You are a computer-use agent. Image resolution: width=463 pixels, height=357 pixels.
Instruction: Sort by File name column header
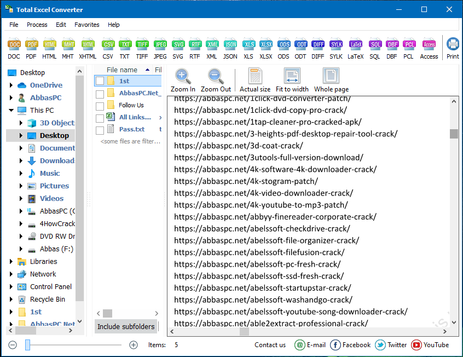[122, 70]
